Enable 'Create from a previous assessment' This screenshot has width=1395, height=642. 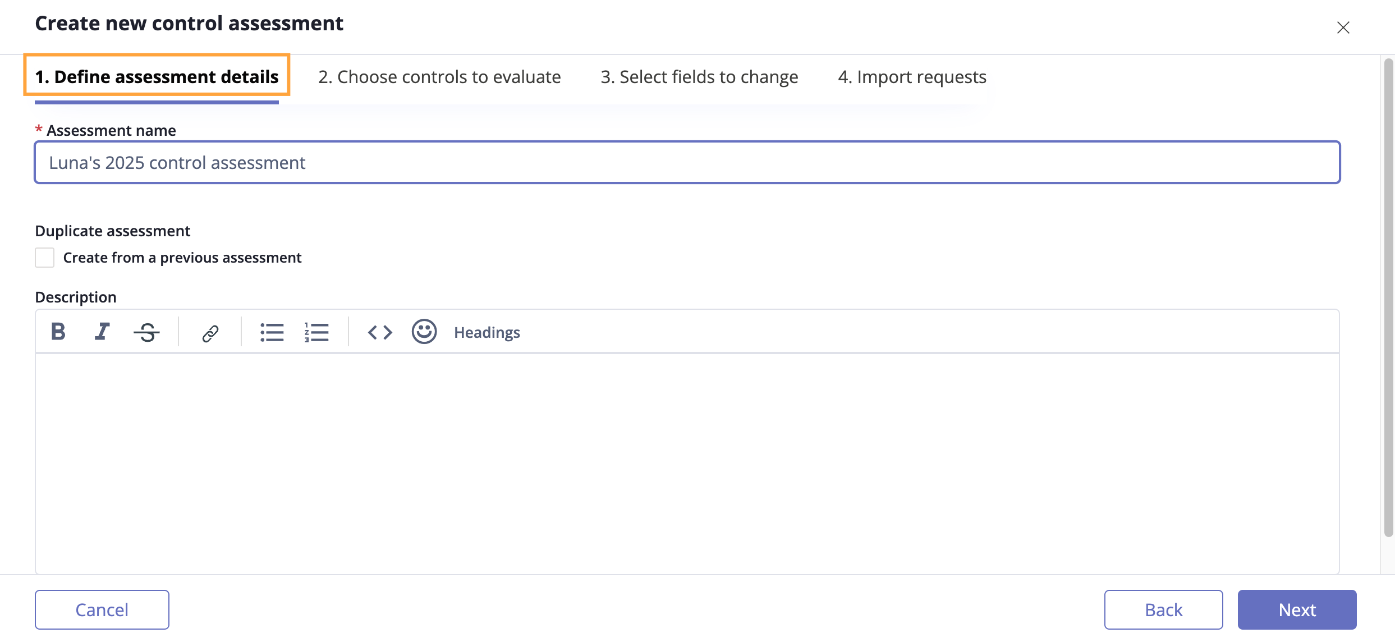point(44,257)
